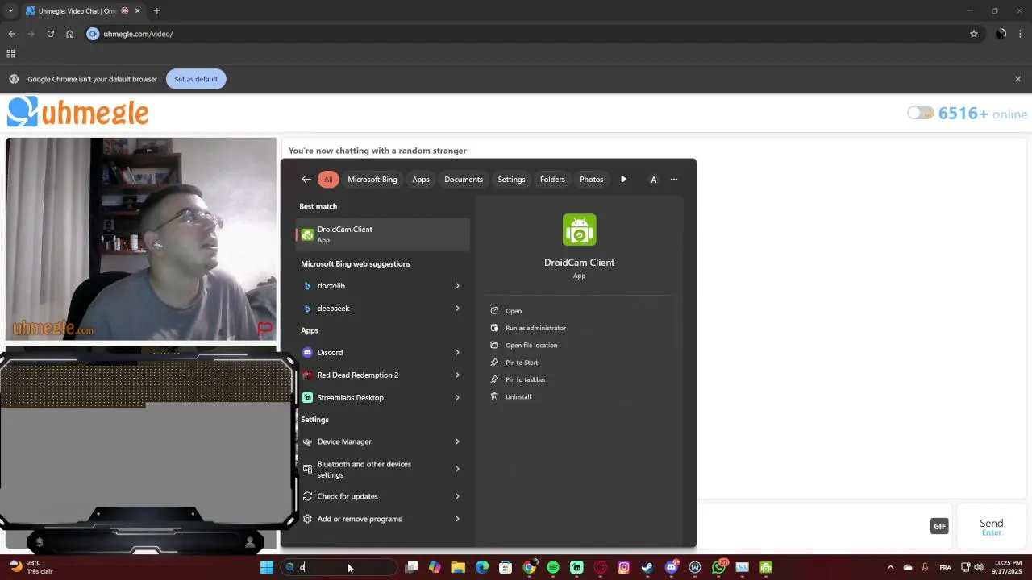Switch to the Apps filter tab

(421, 180)
